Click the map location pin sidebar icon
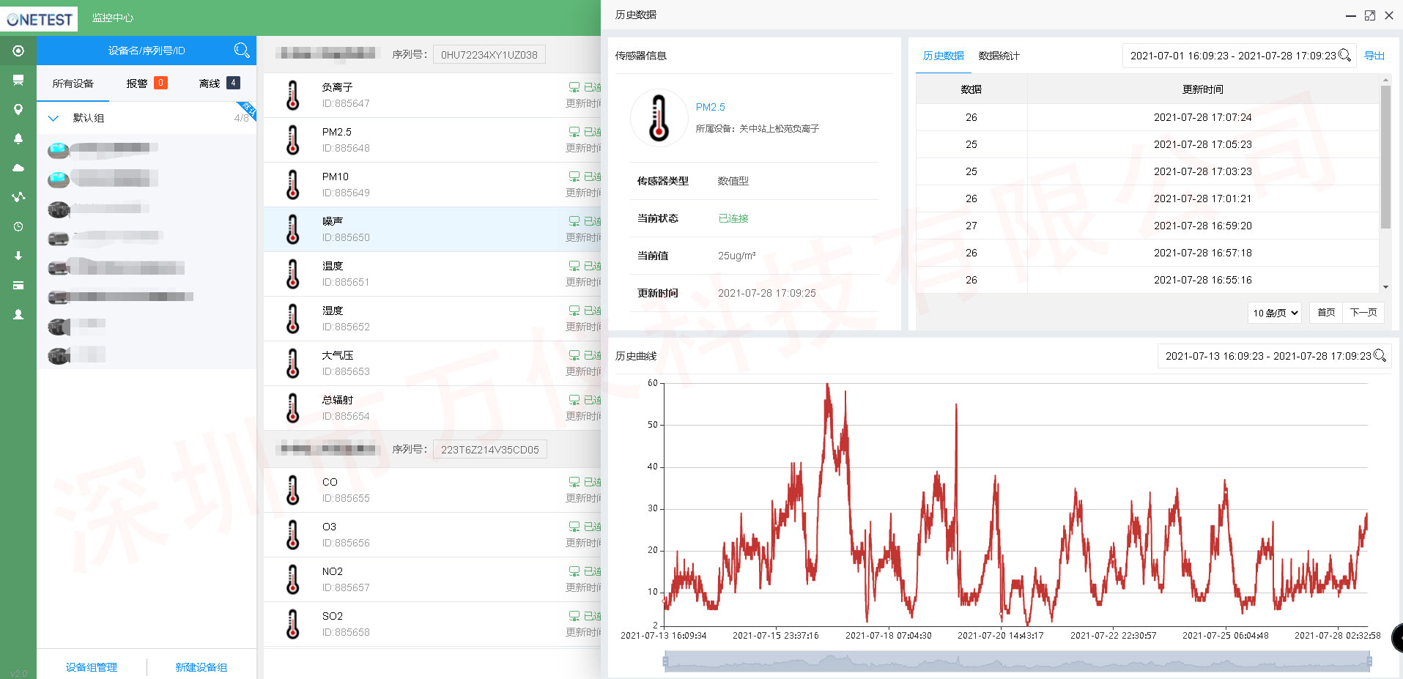1403x679 pixels. pyautogui.click(x=18, y=109)
